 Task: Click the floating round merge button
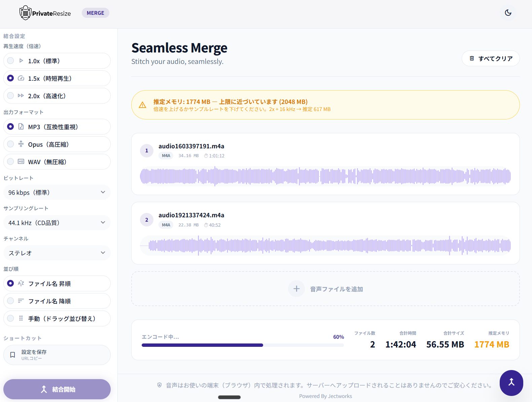pos(511,383)
